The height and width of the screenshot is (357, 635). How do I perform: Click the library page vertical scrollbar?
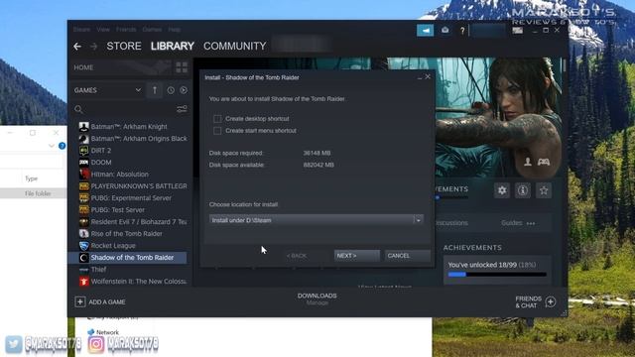[x=564, y=65]
